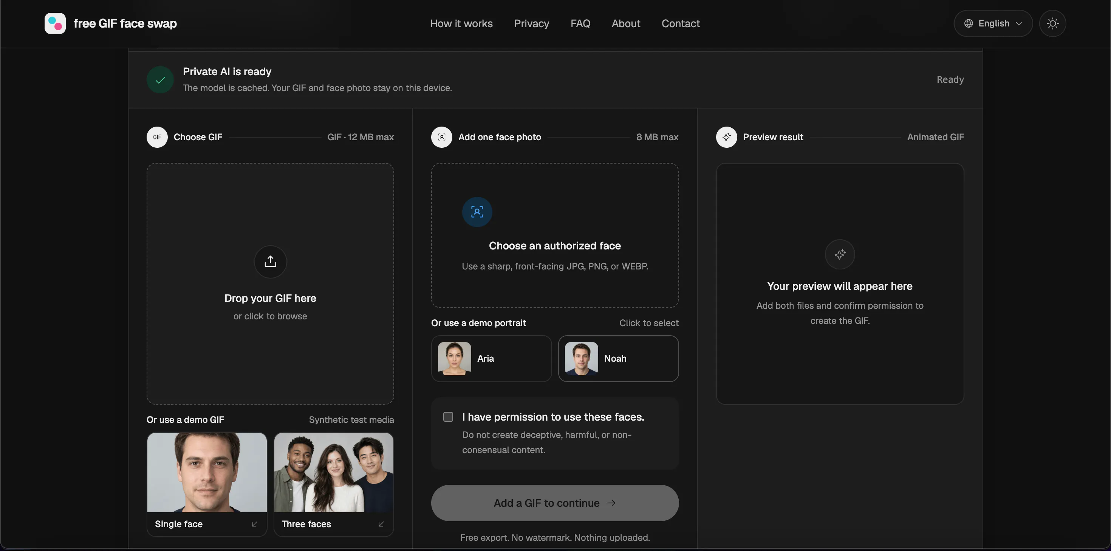Choose the Three faces demo GIF
This screenshot has height=551, width=1111.
pos(334,484)
